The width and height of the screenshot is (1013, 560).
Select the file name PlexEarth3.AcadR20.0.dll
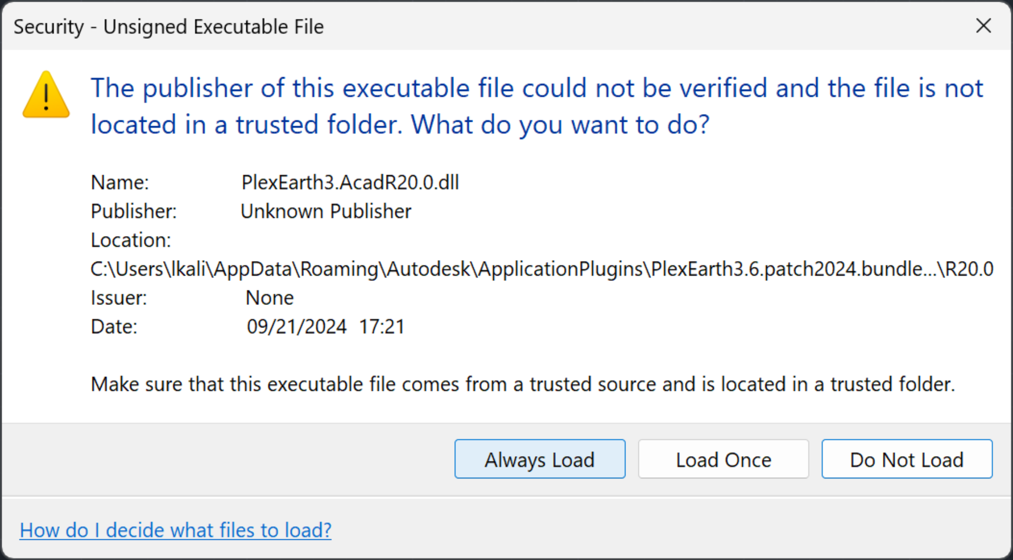tap(350, 183)
